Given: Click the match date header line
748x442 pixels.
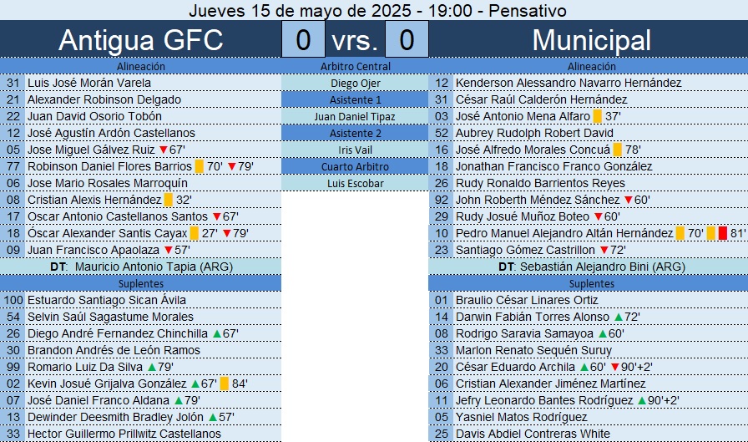Looking at the screenshot, I should (x=377, y=10).
